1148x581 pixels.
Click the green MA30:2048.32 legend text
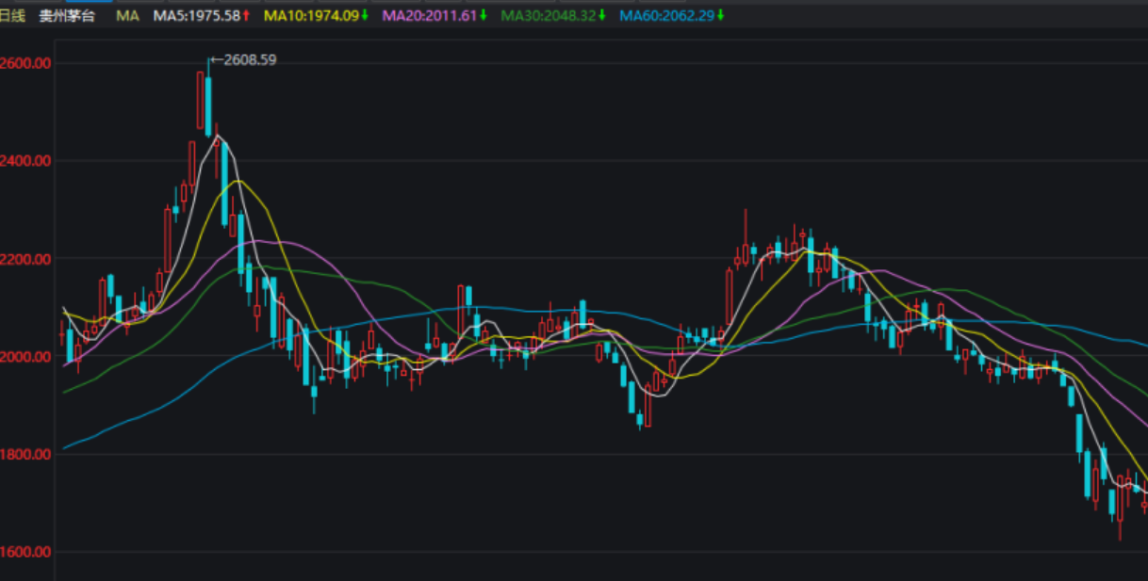pyautogui.click(x=549, y=16)
